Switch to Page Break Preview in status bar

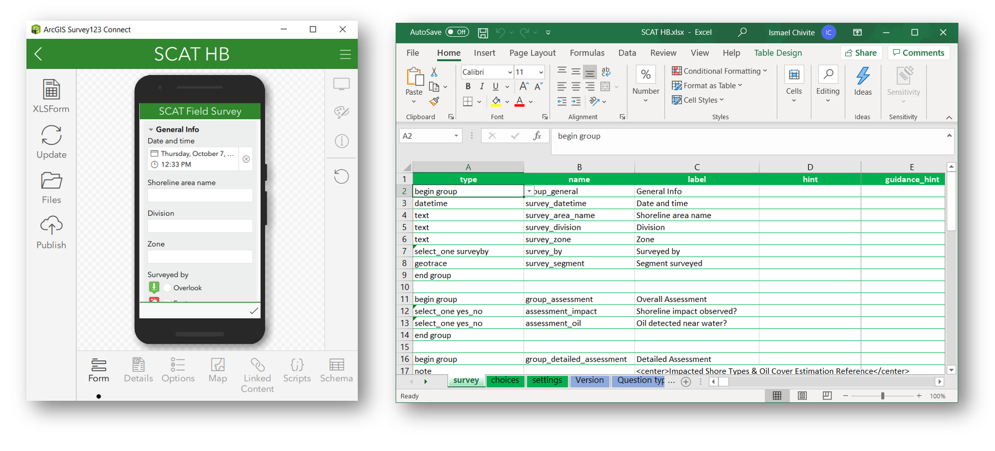(827, 396)
